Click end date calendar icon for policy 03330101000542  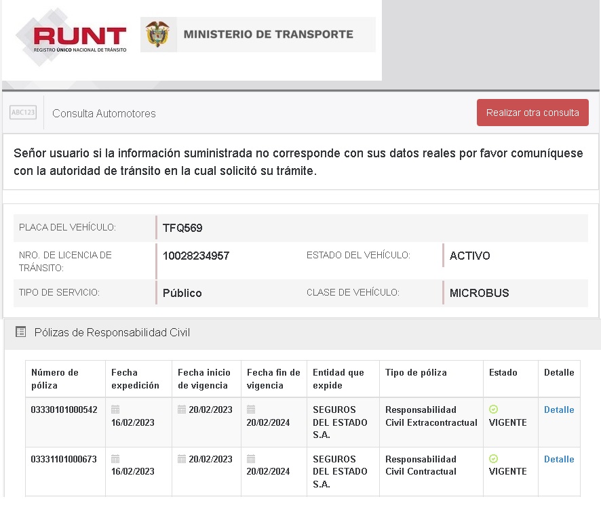251,410
